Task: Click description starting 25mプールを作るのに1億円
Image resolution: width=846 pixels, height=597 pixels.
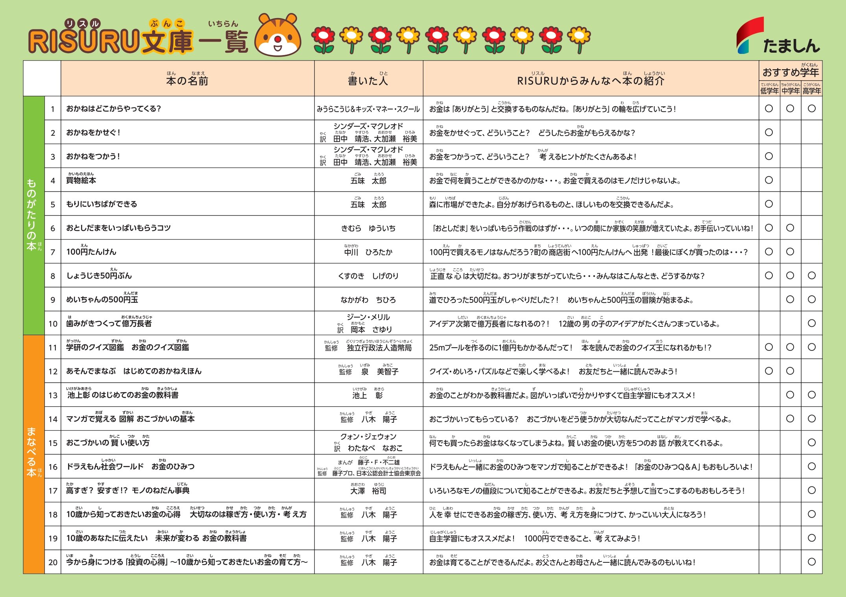Action: tap(570, 346)
